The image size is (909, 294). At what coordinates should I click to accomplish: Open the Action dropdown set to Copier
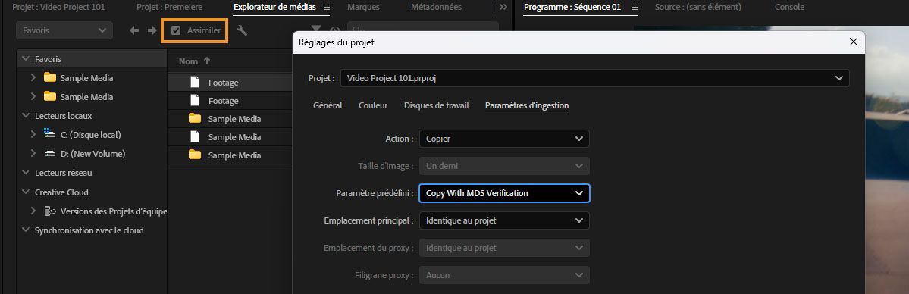click(504, 139)
